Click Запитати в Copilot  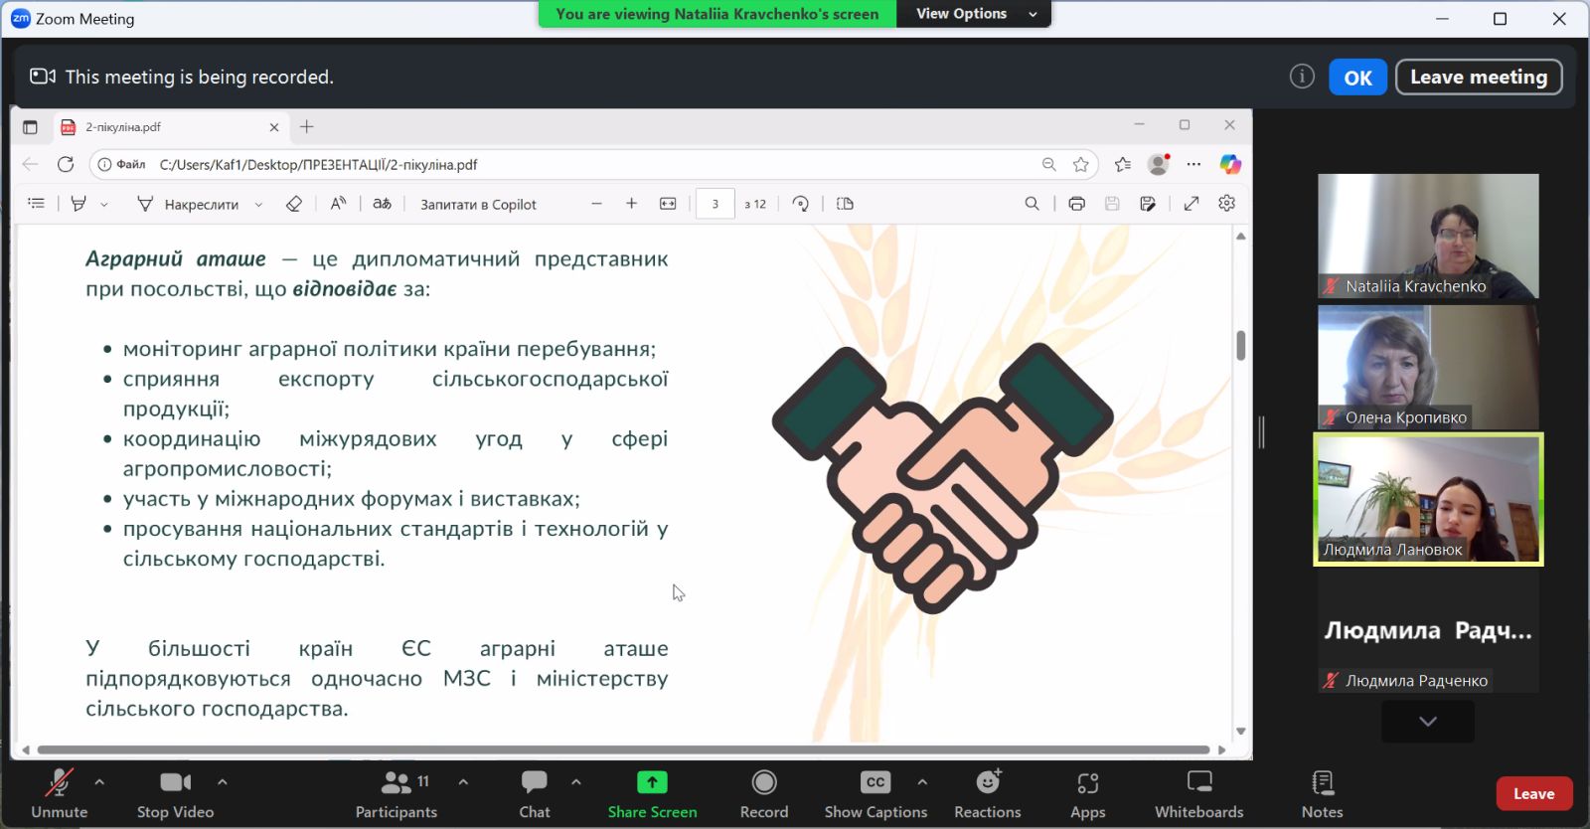click(478, 205)
